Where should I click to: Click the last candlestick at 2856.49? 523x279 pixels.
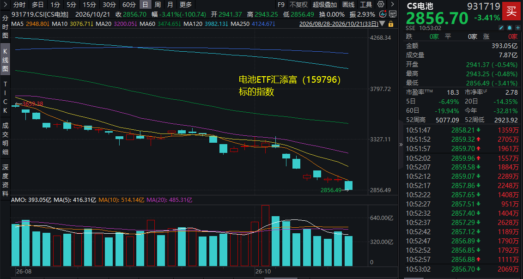[x=348, y=186]
